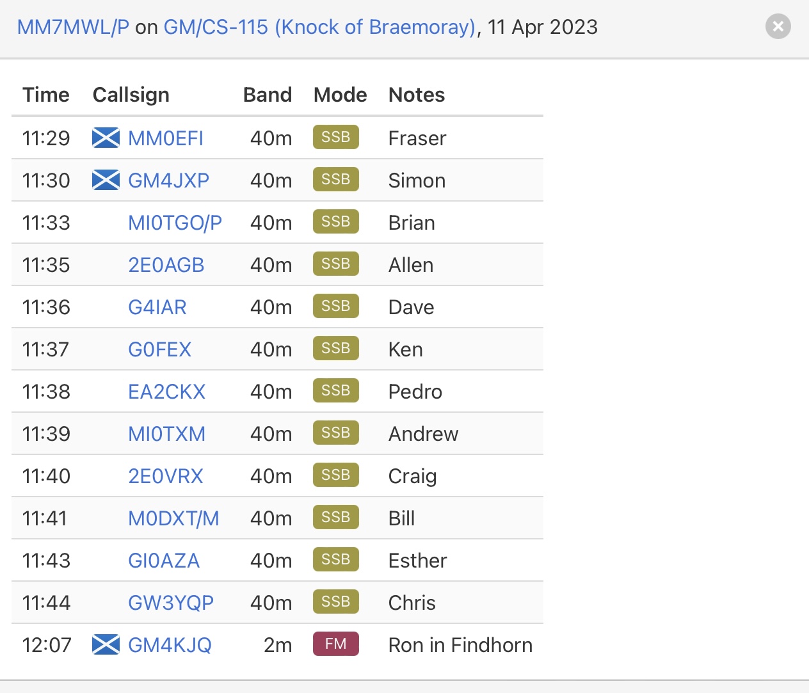809x693 pixels.
Task: Open callsign EA2CKX link
Action: [166, 392]
